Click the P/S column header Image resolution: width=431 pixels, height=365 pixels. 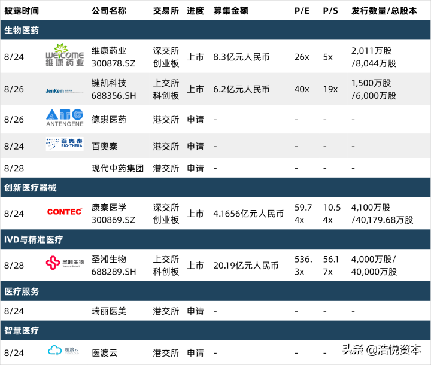[x=330, y=11]
